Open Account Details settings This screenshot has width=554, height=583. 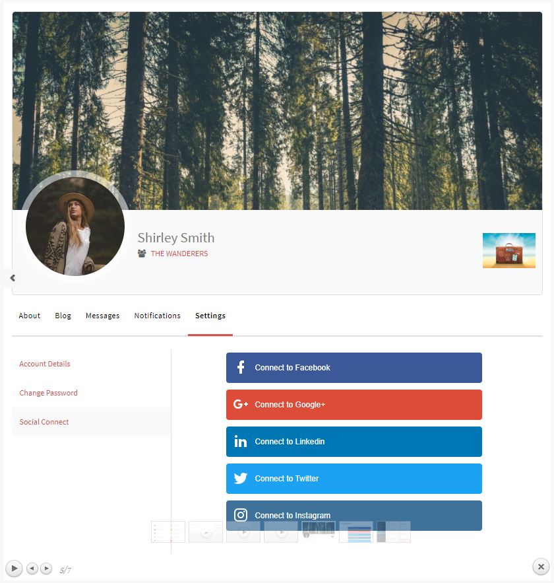(45, 364)
